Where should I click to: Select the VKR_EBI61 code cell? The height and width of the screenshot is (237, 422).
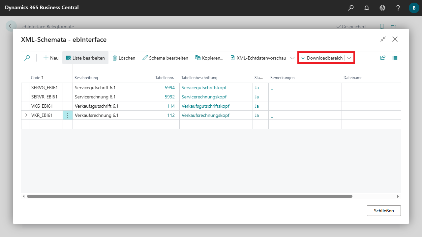[46, 115]
